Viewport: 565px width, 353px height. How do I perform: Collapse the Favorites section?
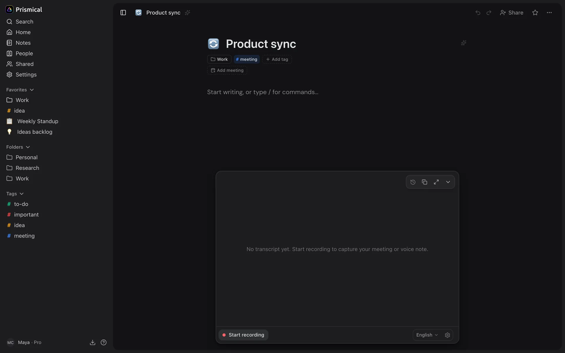(x=20, y=90)
